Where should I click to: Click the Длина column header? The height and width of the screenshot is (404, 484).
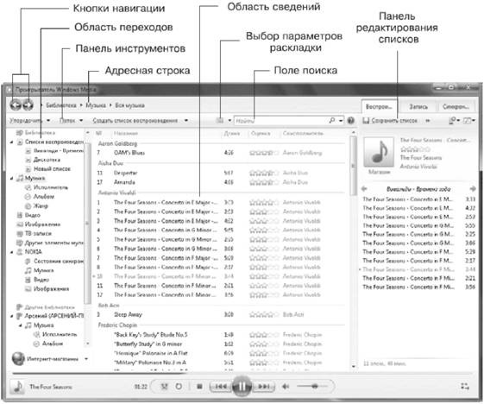click(x=231, y=134)
